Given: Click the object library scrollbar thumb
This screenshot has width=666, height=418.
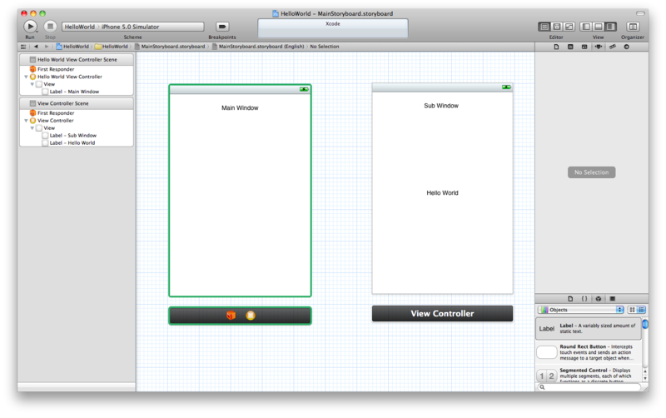Looking at the screenshot, I should (645, 325).
